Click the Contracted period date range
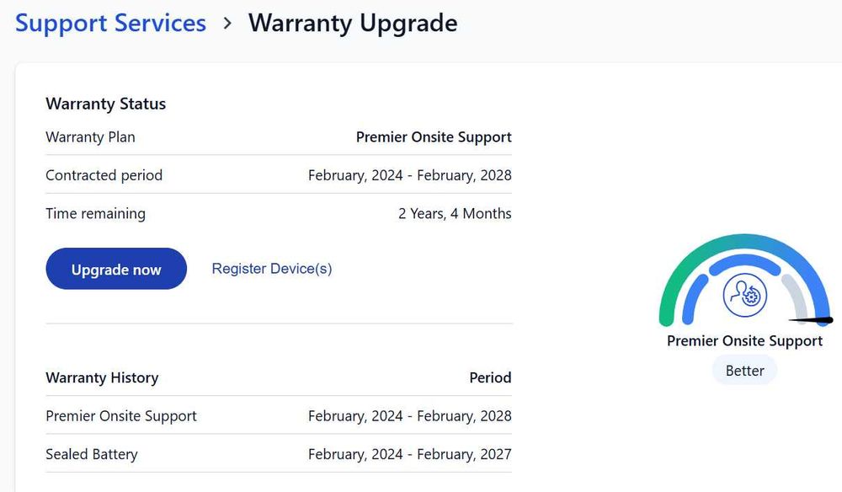842x492 pixels. tap(409, 176)
